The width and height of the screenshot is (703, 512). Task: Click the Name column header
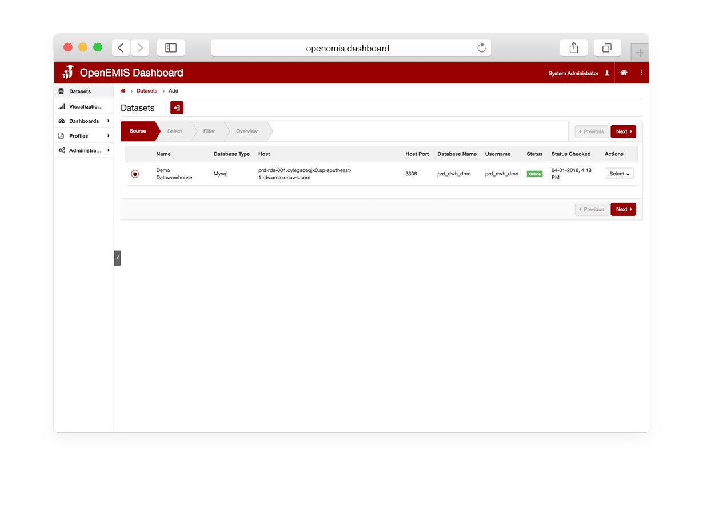pyautogui.click(x=163, y=154)
